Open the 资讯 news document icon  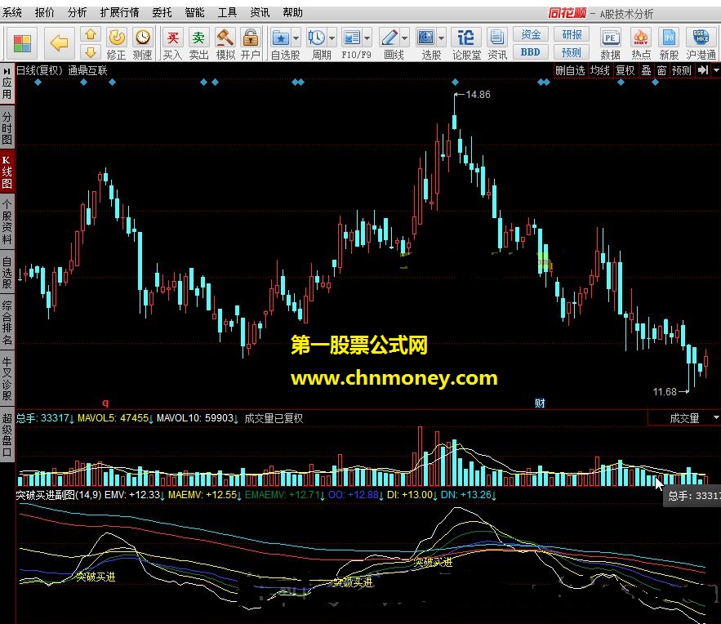coord(497,38)
